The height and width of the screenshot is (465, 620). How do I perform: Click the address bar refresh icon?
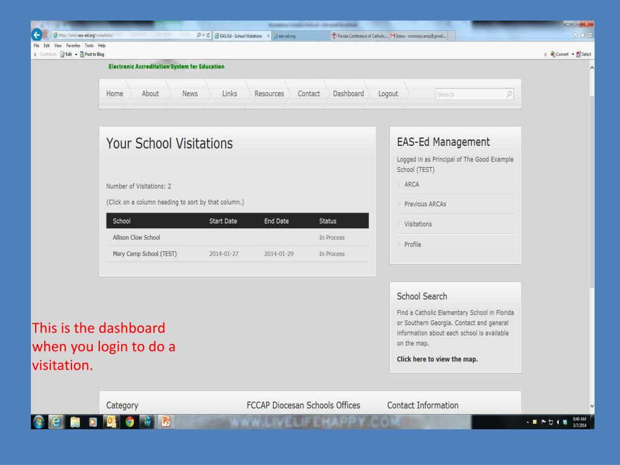click(208, 35)
